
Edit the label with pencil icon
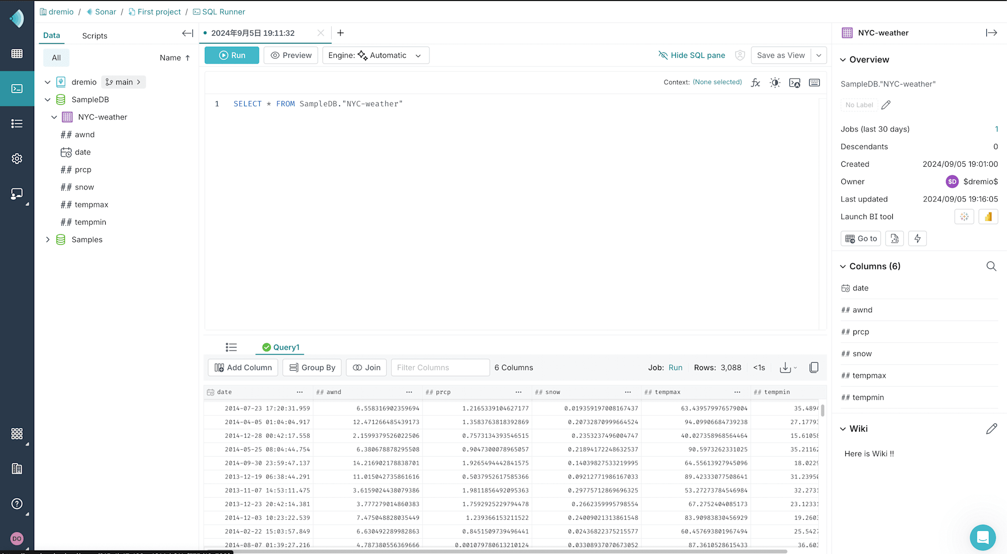(x=886, y=105)
